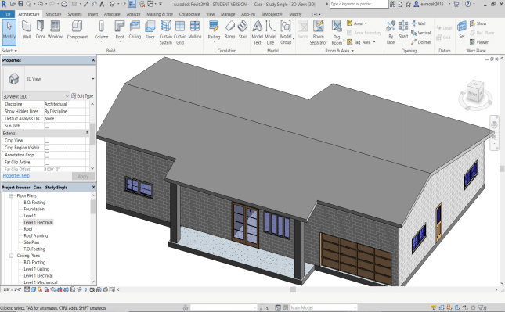Click the Vertical opening tool
505x312 pixels.
(421, 33)
